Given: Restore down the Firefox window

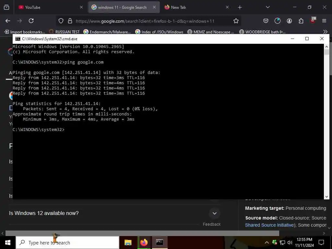Looking at the screenshot, I should pyautogui.click(x=310, y=7).
